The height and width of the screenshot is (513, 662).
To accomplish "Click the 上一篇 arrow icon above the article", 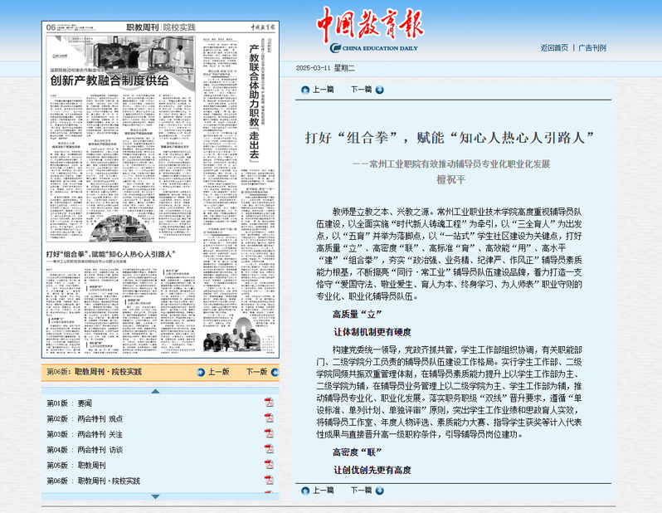I will 305,90.
